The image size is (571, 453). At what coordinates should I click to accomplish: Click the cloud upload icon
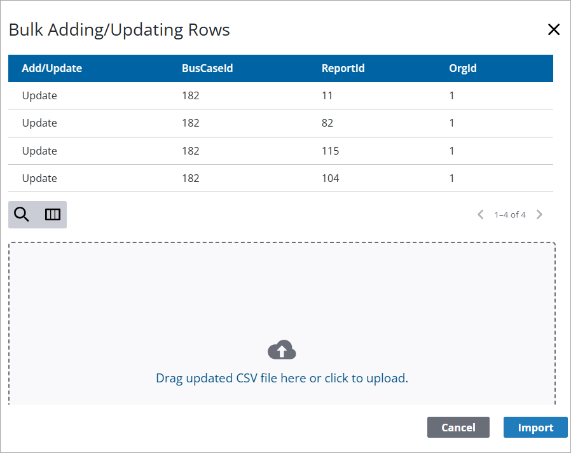click(282, 350)
